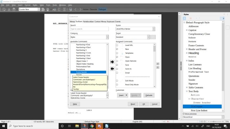Expand the Caption style node
230x129 pixels.
pyautogui.click(x=187, y=30)
